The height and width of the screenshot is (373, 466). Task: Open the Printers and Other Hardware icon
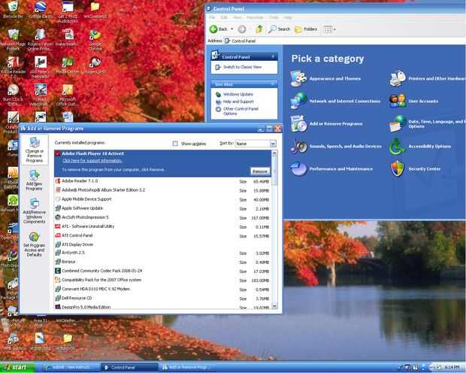coord(398,78)
